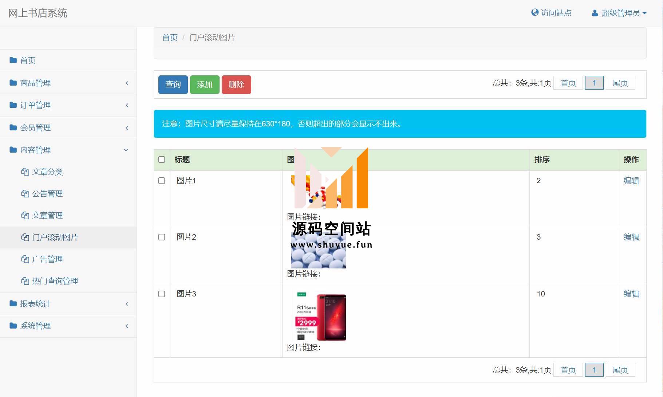Check the checkbox for 图片3 row

click(162, 294)
